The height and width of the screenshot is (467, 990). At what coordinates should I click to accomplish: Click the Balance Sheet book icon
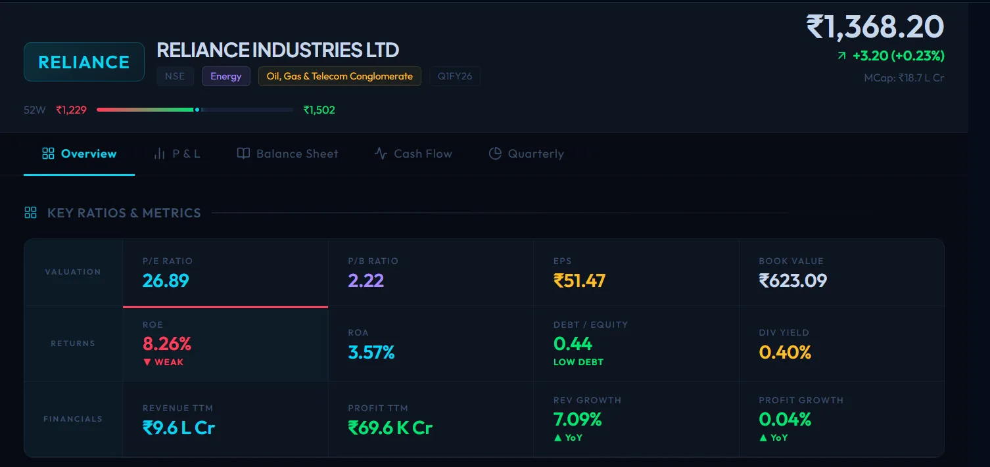(x=243, y=154)
